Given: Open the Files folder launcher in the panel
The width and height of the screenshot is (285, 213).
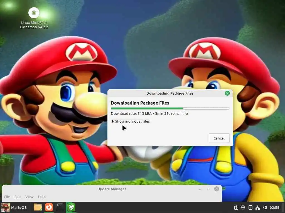Looking at the screenshot, I should tap(38, 207).
